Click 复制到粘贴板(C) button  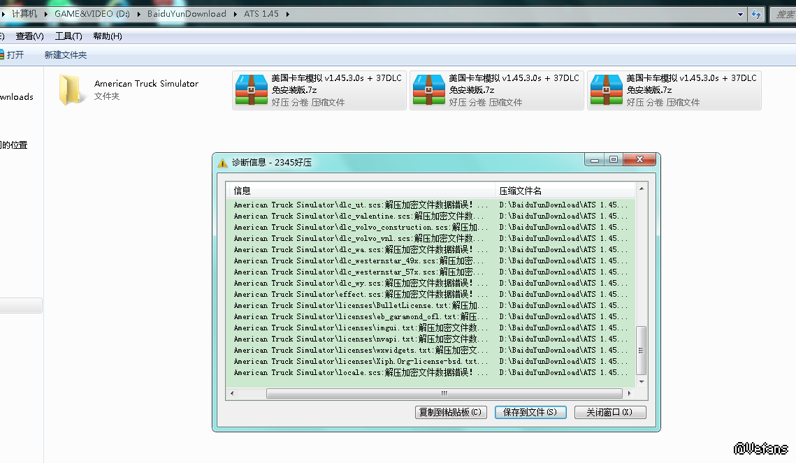(x=451, y=412)
